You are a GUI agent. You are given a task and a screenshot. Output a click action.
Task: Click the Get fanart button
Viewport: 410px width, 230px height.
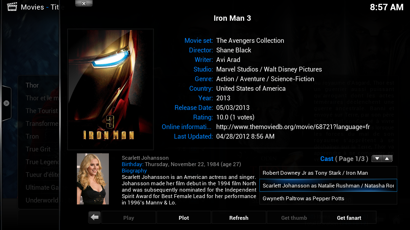point(349,218)
